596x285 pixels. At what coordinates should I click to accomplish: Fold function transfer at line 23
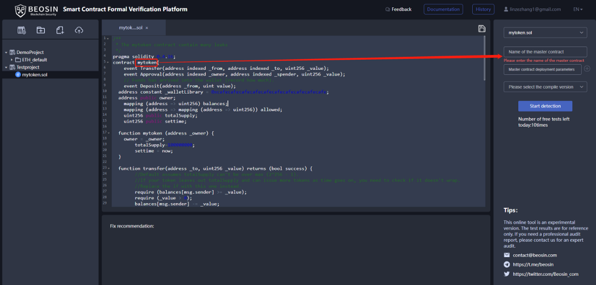[x=108, y=168]
